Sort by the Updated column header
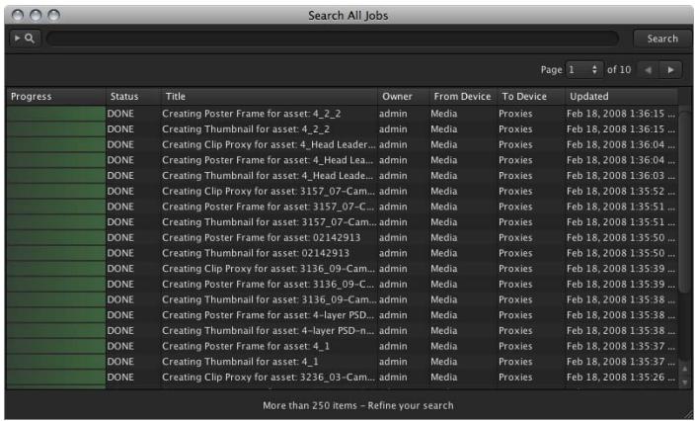The width and height of the screenshot is (695, 421). 621,96
